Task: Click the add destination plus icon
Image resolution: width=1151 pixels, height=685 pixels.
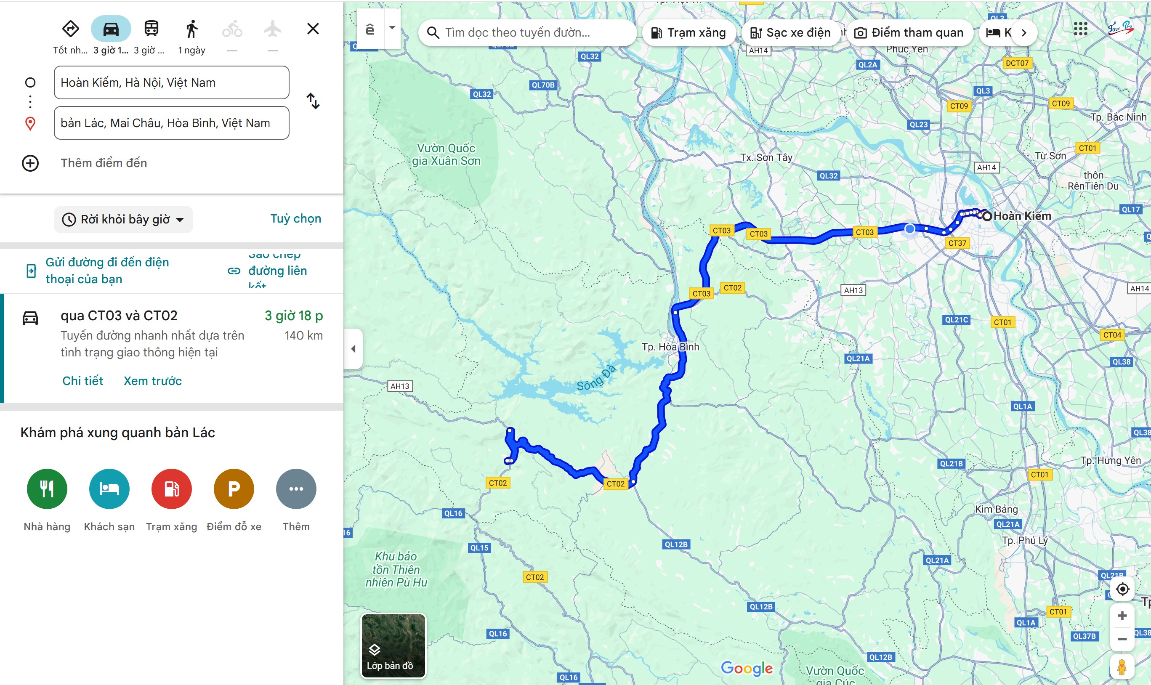Action: pyautogui.click(x=30, y=163)
